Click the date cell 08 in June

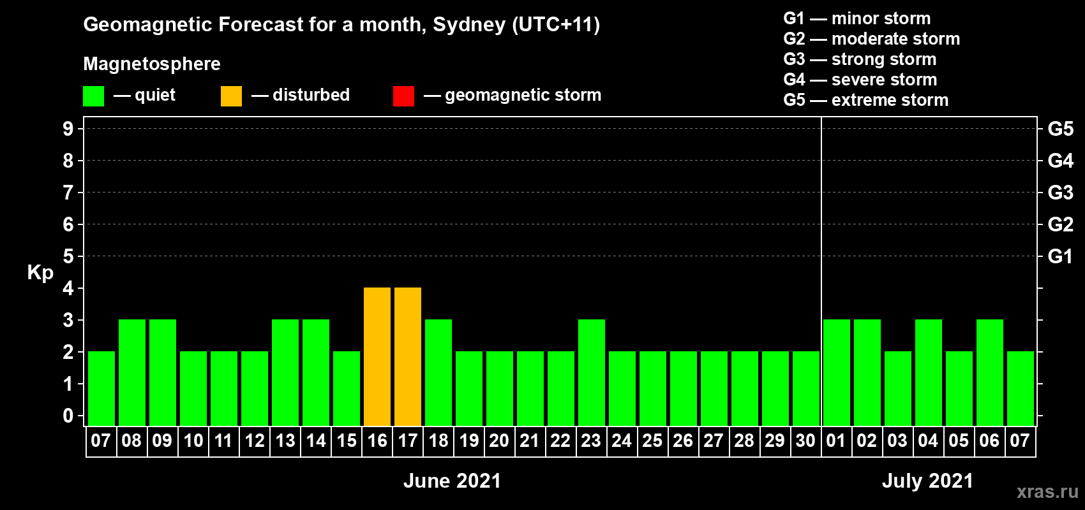(131, 441)
